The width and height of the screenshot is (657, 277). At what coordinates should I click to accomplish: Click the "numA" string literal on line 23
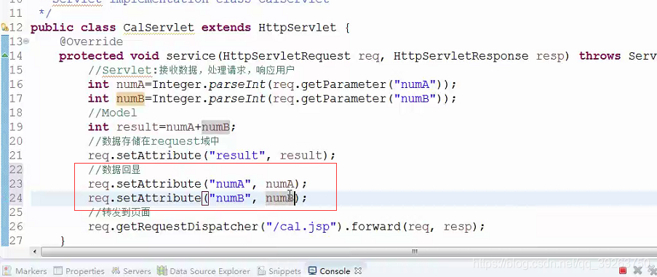tap(230, 184)
